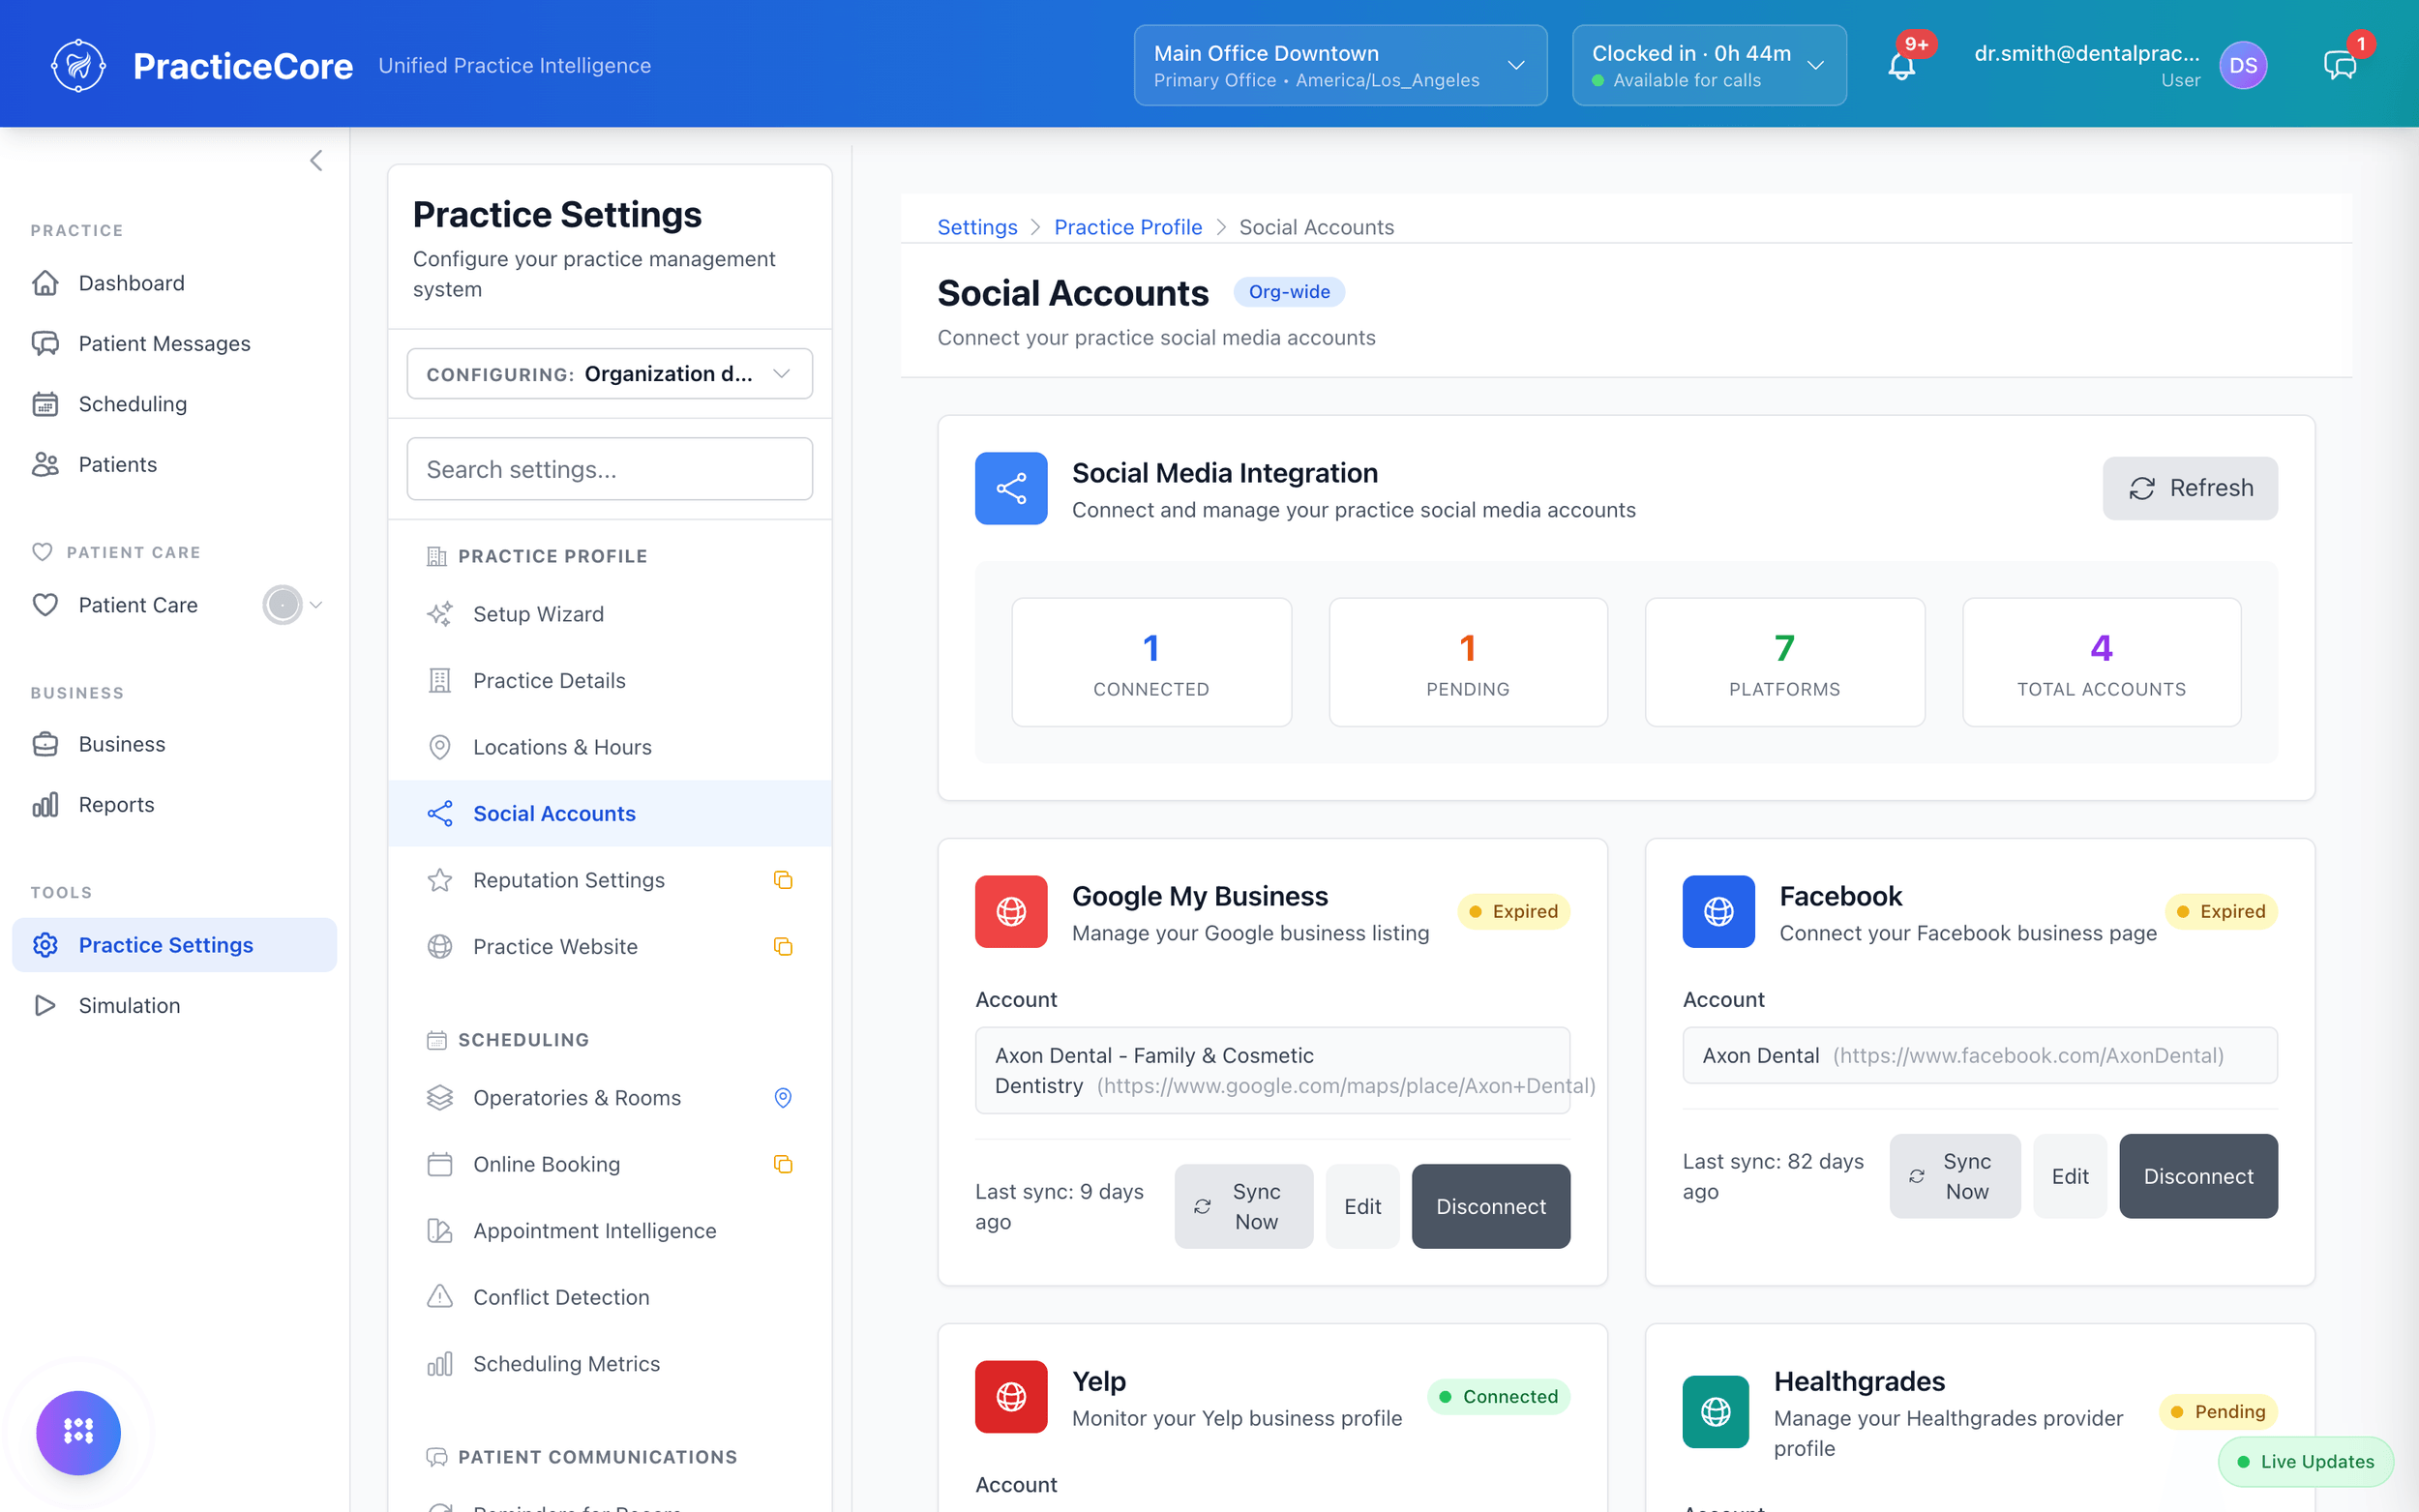Image resolution: width=2419 pixels, height=1512 pixels.
Task: Click the Setup Wizard sparkle icon
Action: coord(440,614)
